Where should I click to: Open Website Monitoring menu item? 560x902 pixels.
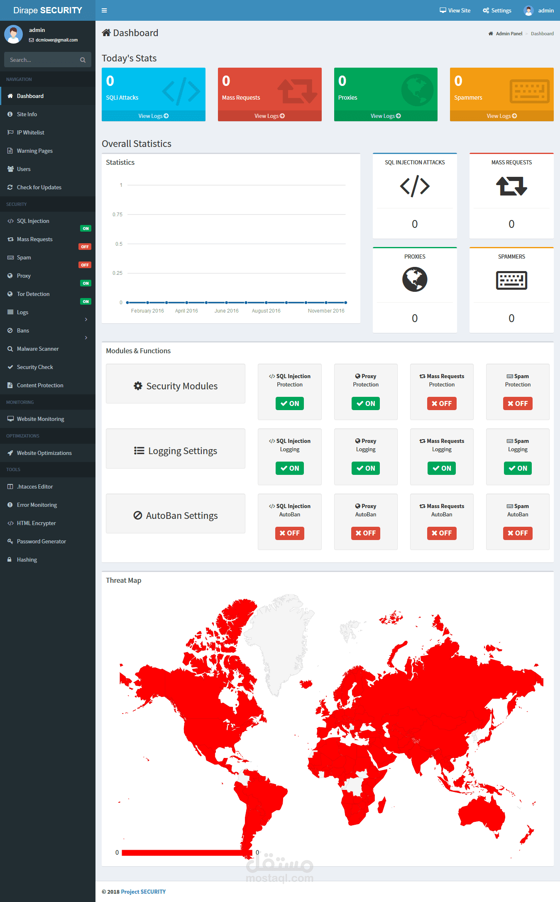pyautogui.click(x=48, y=419)
